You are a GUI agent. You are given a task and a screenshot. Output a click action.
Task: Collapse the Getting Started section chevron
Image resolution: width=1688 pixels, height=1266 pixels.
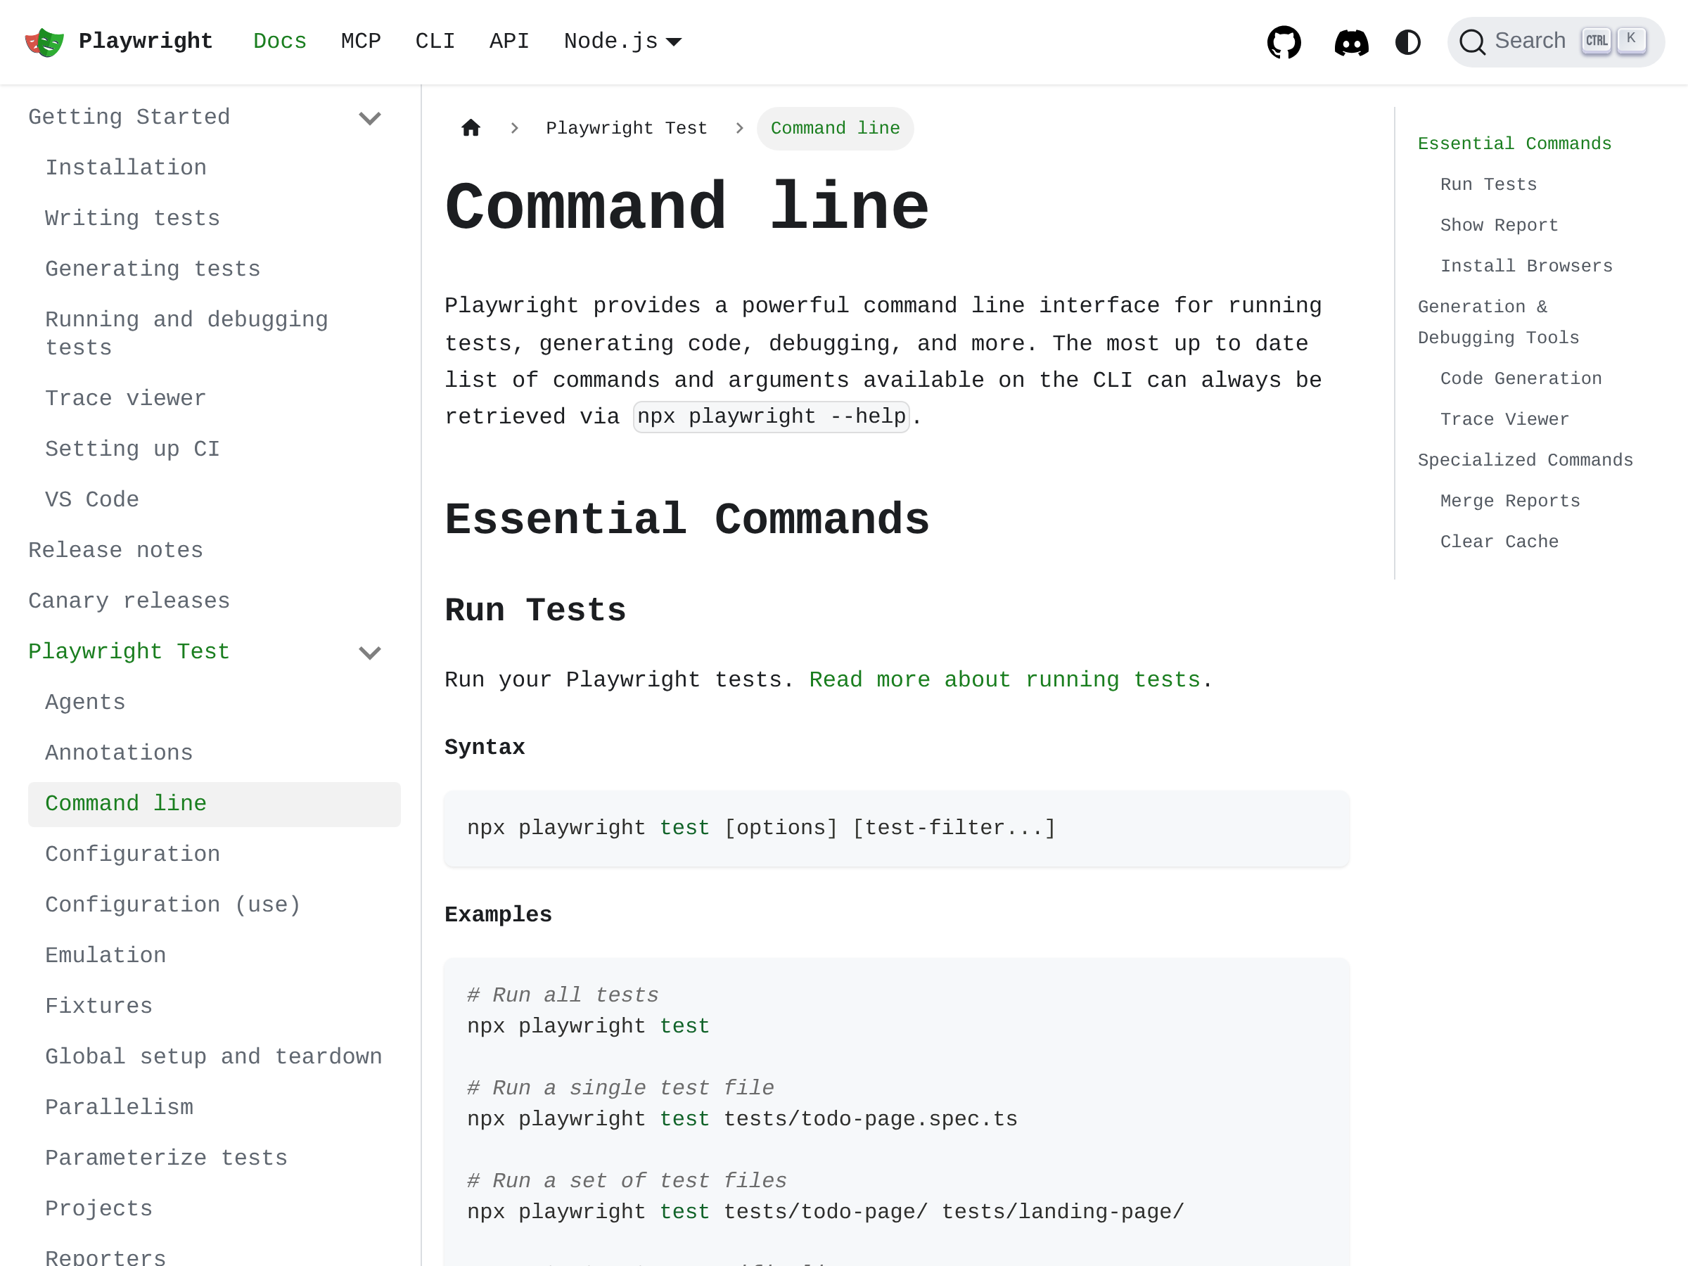(x=370, y=117)
